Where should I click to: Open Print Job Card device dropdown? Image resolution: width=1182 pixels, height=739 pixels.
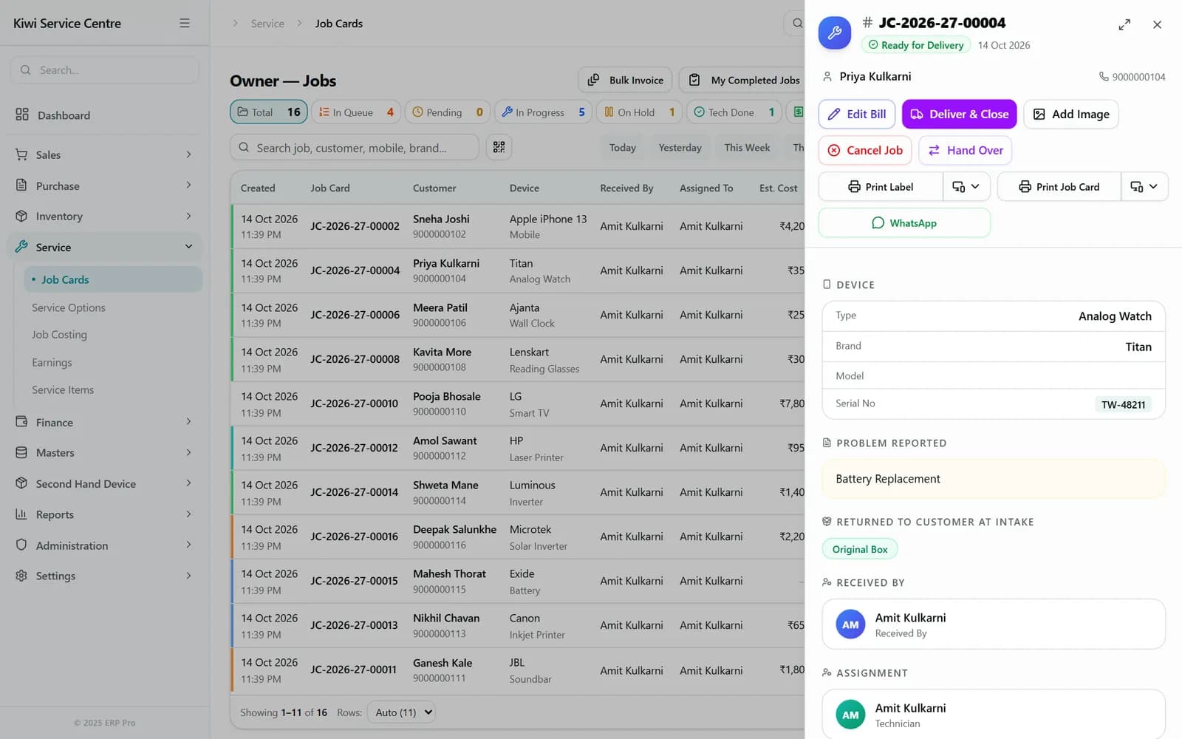point(1144,187)
